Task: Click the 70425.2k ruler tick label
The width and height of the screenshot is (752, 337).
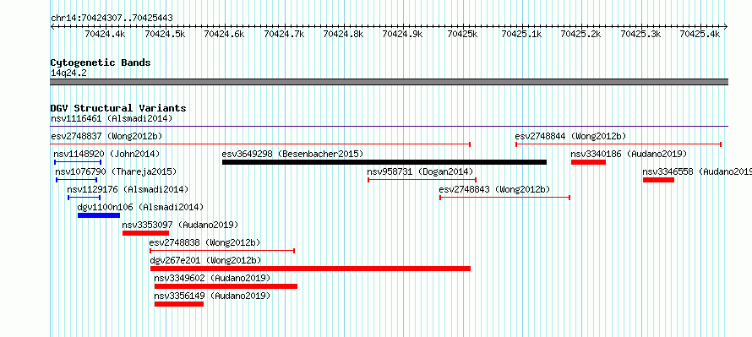Action: pos(581,34)
